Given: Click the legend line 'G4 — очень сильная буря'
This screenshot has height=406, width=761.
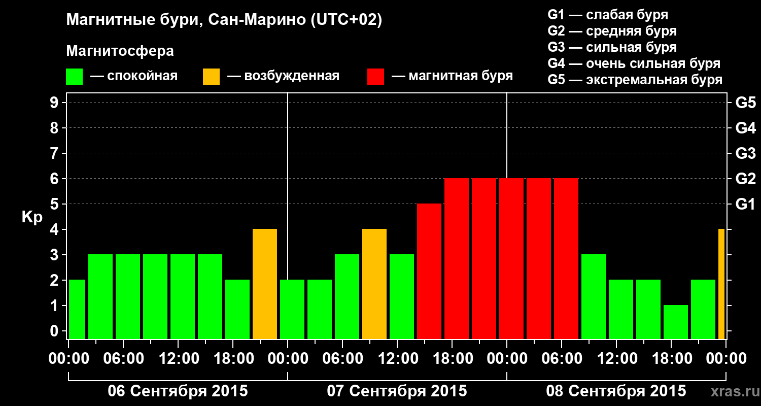Looking at the screenshot, I should coord(634,63).
